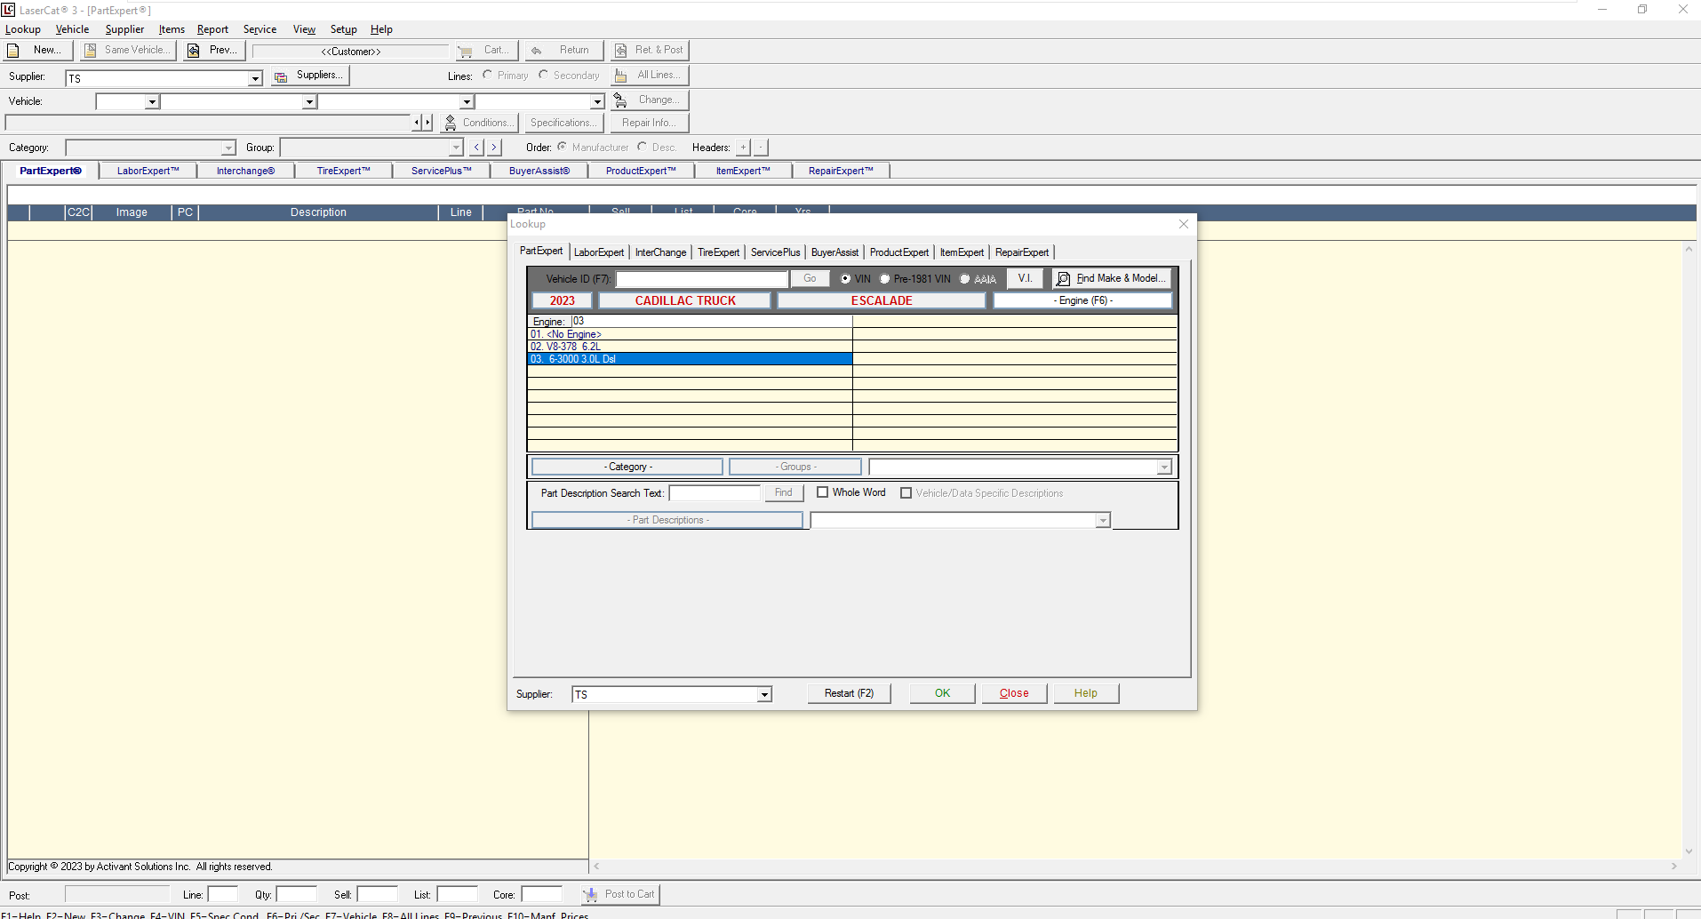The width and height of the screenshot is (1701, 919).
Task: Click the Suppliers icon button
Action: pos(281,77)
